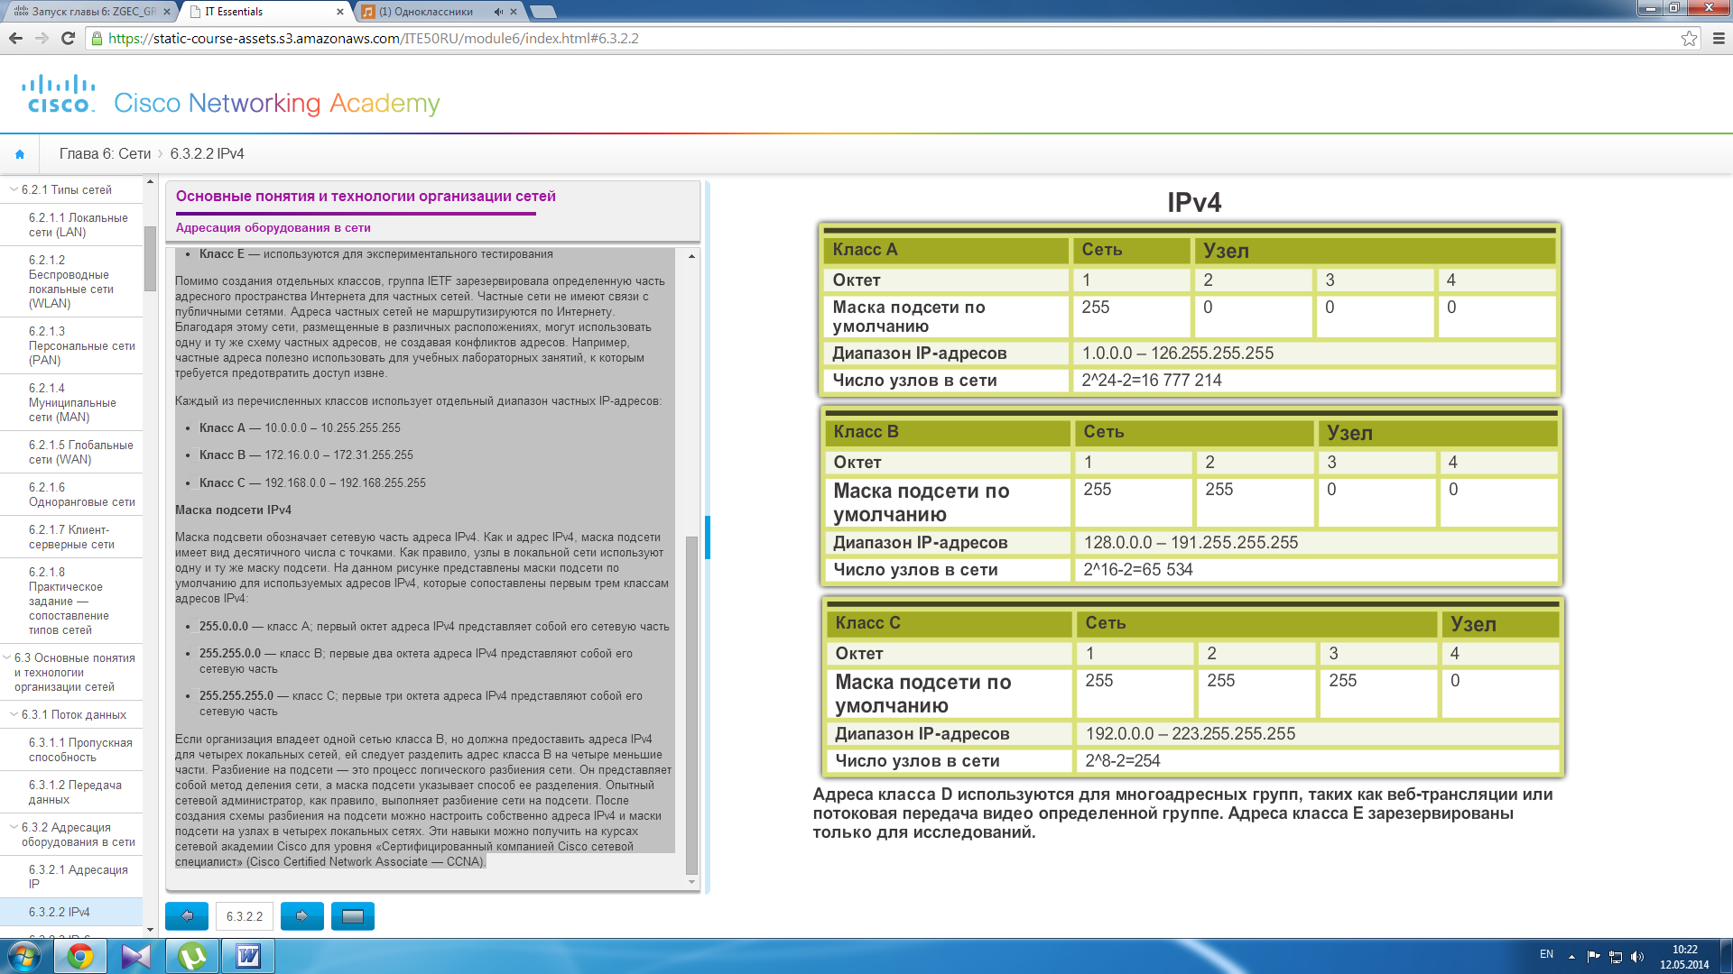
Task: Click the browser back arrow
Action: [x=15, y=39]
